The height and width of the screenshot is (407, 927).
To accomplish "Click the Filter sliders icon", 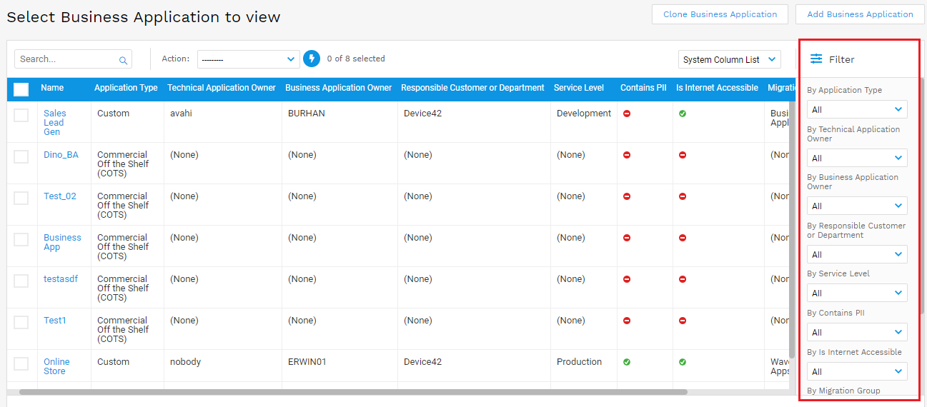I will pos(816,59).
